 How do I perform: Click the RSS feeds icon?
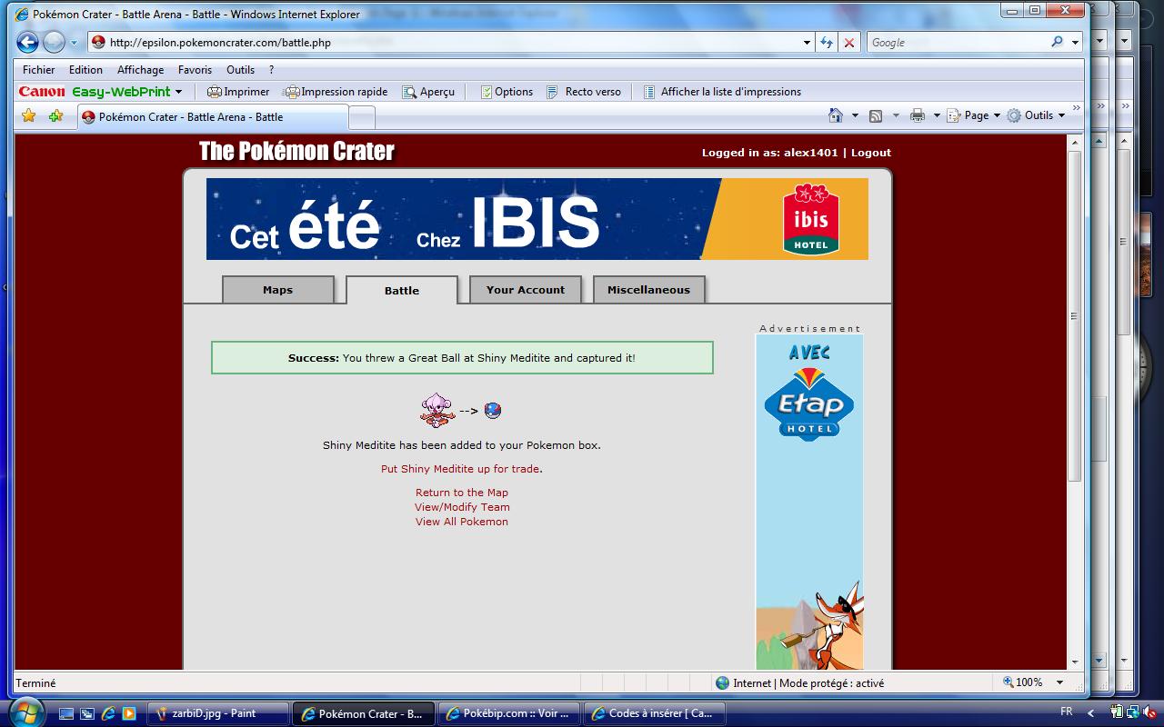point(876,115)
